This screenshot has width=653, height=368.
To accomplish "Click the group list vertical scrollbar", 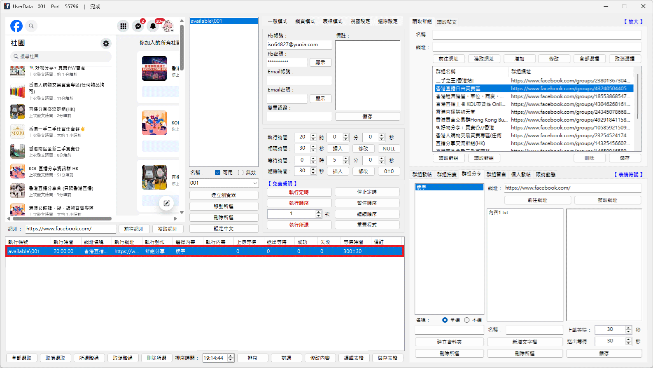I will pyautogui.click(x=637, y=96).
